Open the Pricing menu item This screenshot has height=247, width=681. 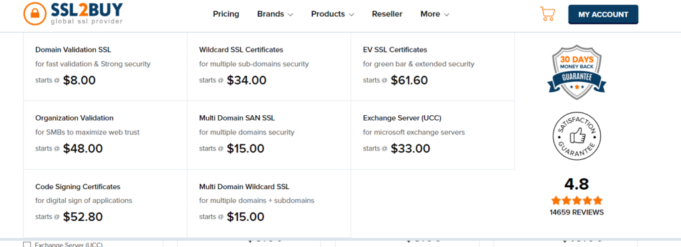click(x=226, y=14)
